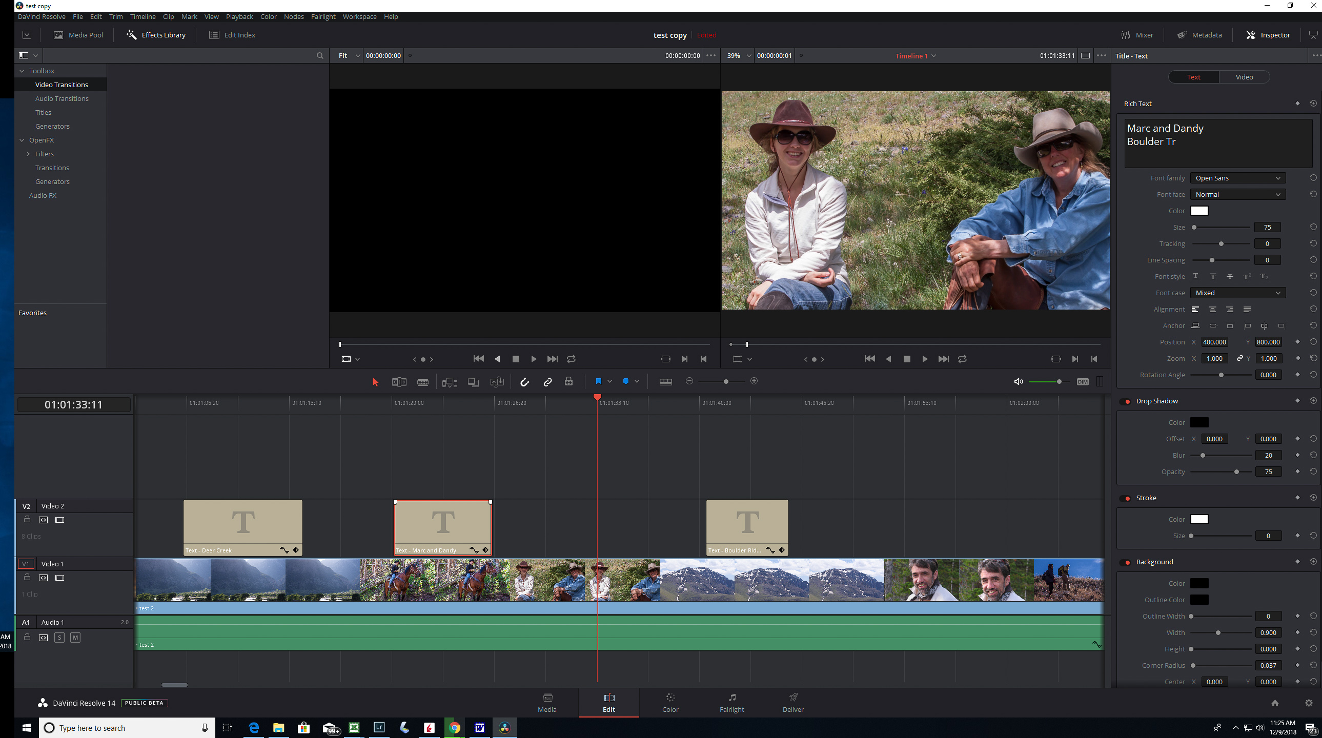1322x738 pixels.
Task: Click the timeline zoom out minus icon
Action: 689,381
